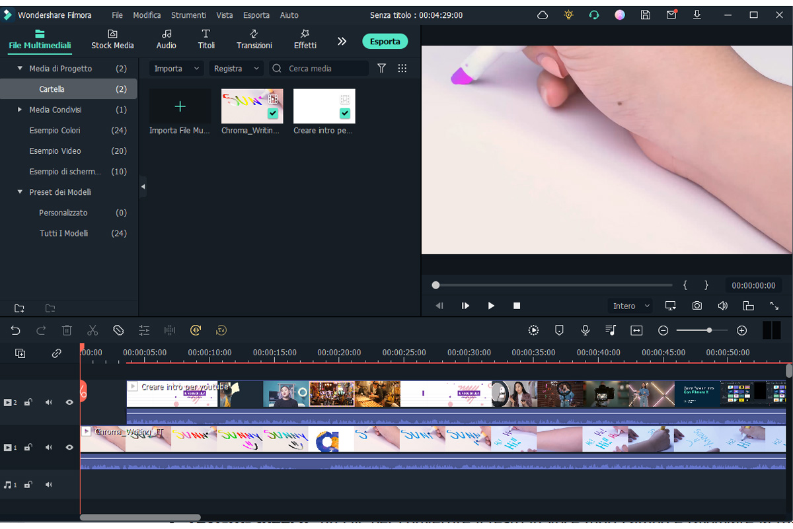Click the timeline marker shield icon
The width and height of the screenshot is (793, 529).
click(559, 330)
